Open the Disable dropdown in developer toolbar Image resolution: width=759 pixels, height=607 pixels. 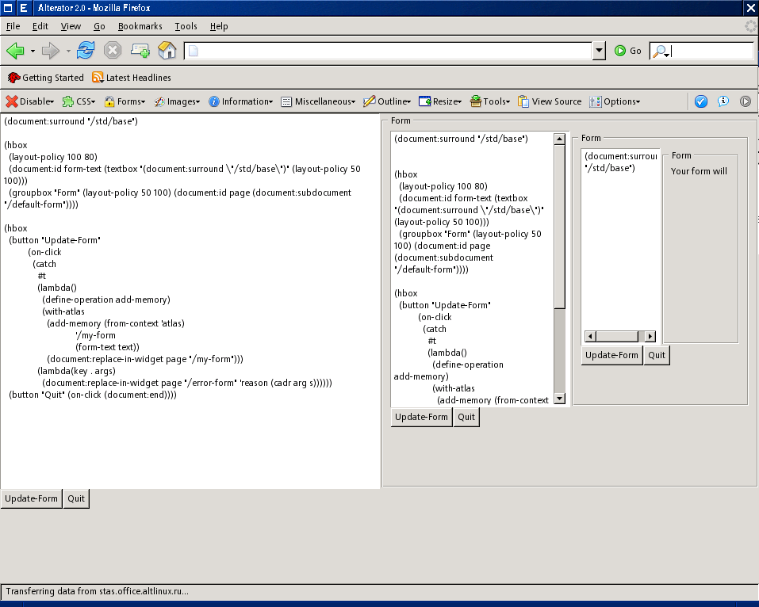(30, 101)
